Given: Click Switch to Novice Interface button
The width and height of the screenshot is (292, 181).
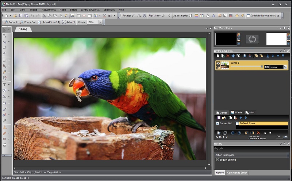Looking at the screenshot, I should click(263, 16).
